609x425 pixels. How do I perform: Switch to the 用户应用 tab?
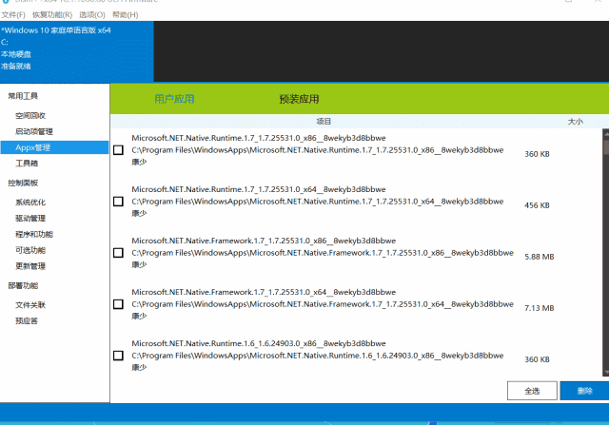[174, 99]
